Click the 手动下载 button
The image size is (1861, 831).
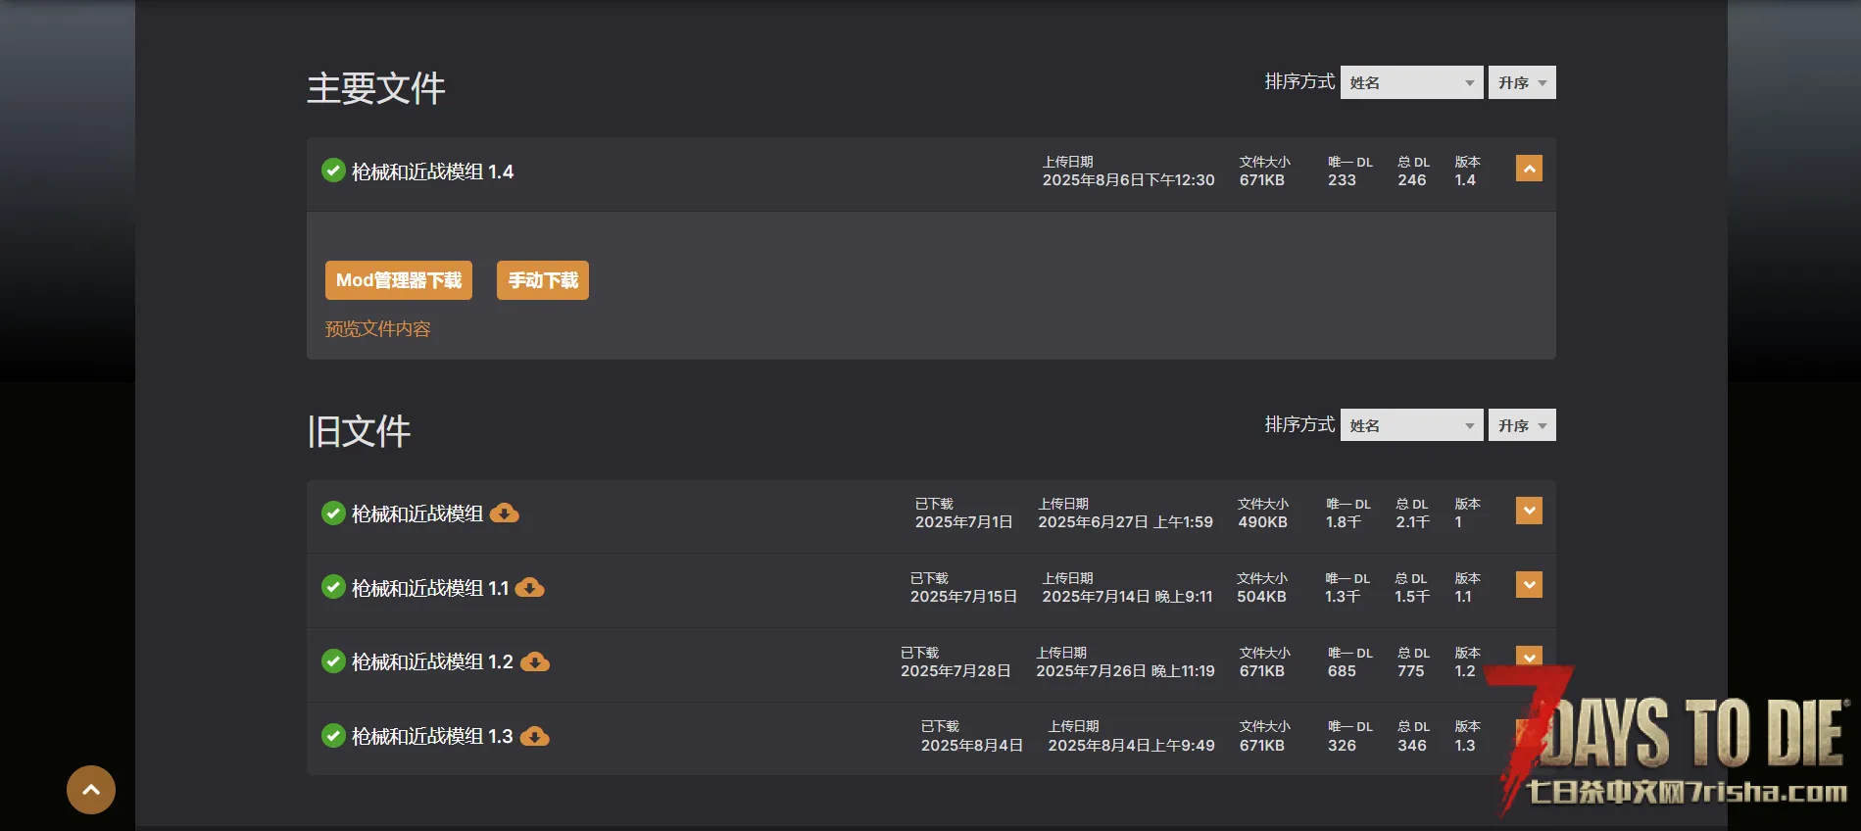point(543,280)
